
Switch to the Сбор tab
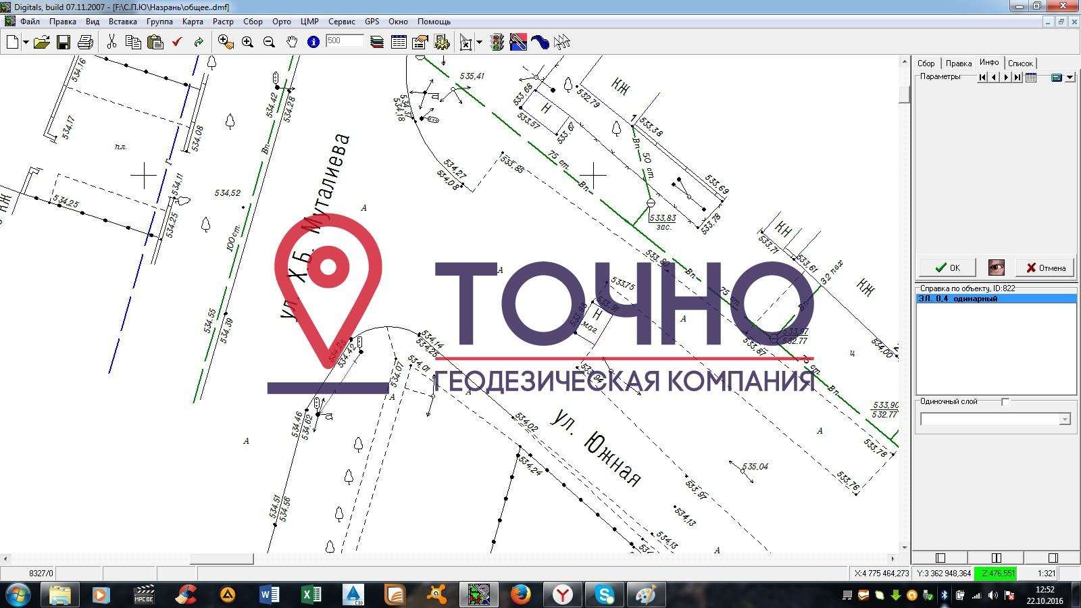click(926, 63)
